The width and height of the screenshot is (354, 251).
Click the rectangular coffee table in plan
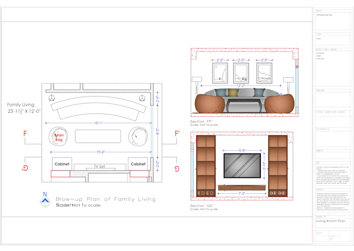(98, 136)
